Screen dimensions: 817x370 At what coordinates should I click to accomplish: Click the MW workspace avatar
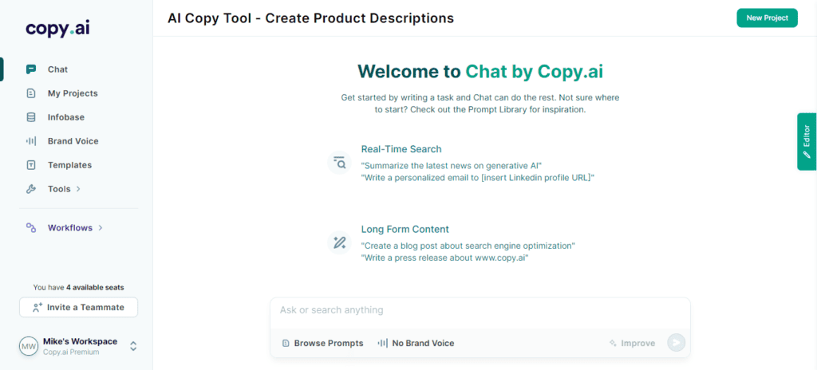click(28, 345)
